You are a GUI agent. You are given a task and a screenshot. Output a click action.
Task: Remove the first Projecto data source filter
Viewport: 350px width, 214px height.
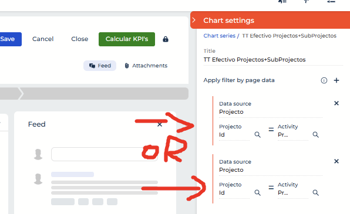pyautogui.click(x=336, y=103)
